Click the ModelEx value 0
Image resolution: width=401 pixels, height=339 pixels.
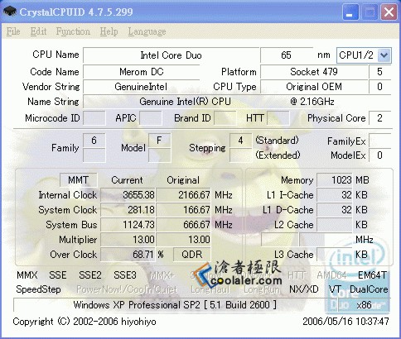click(379, 155)
